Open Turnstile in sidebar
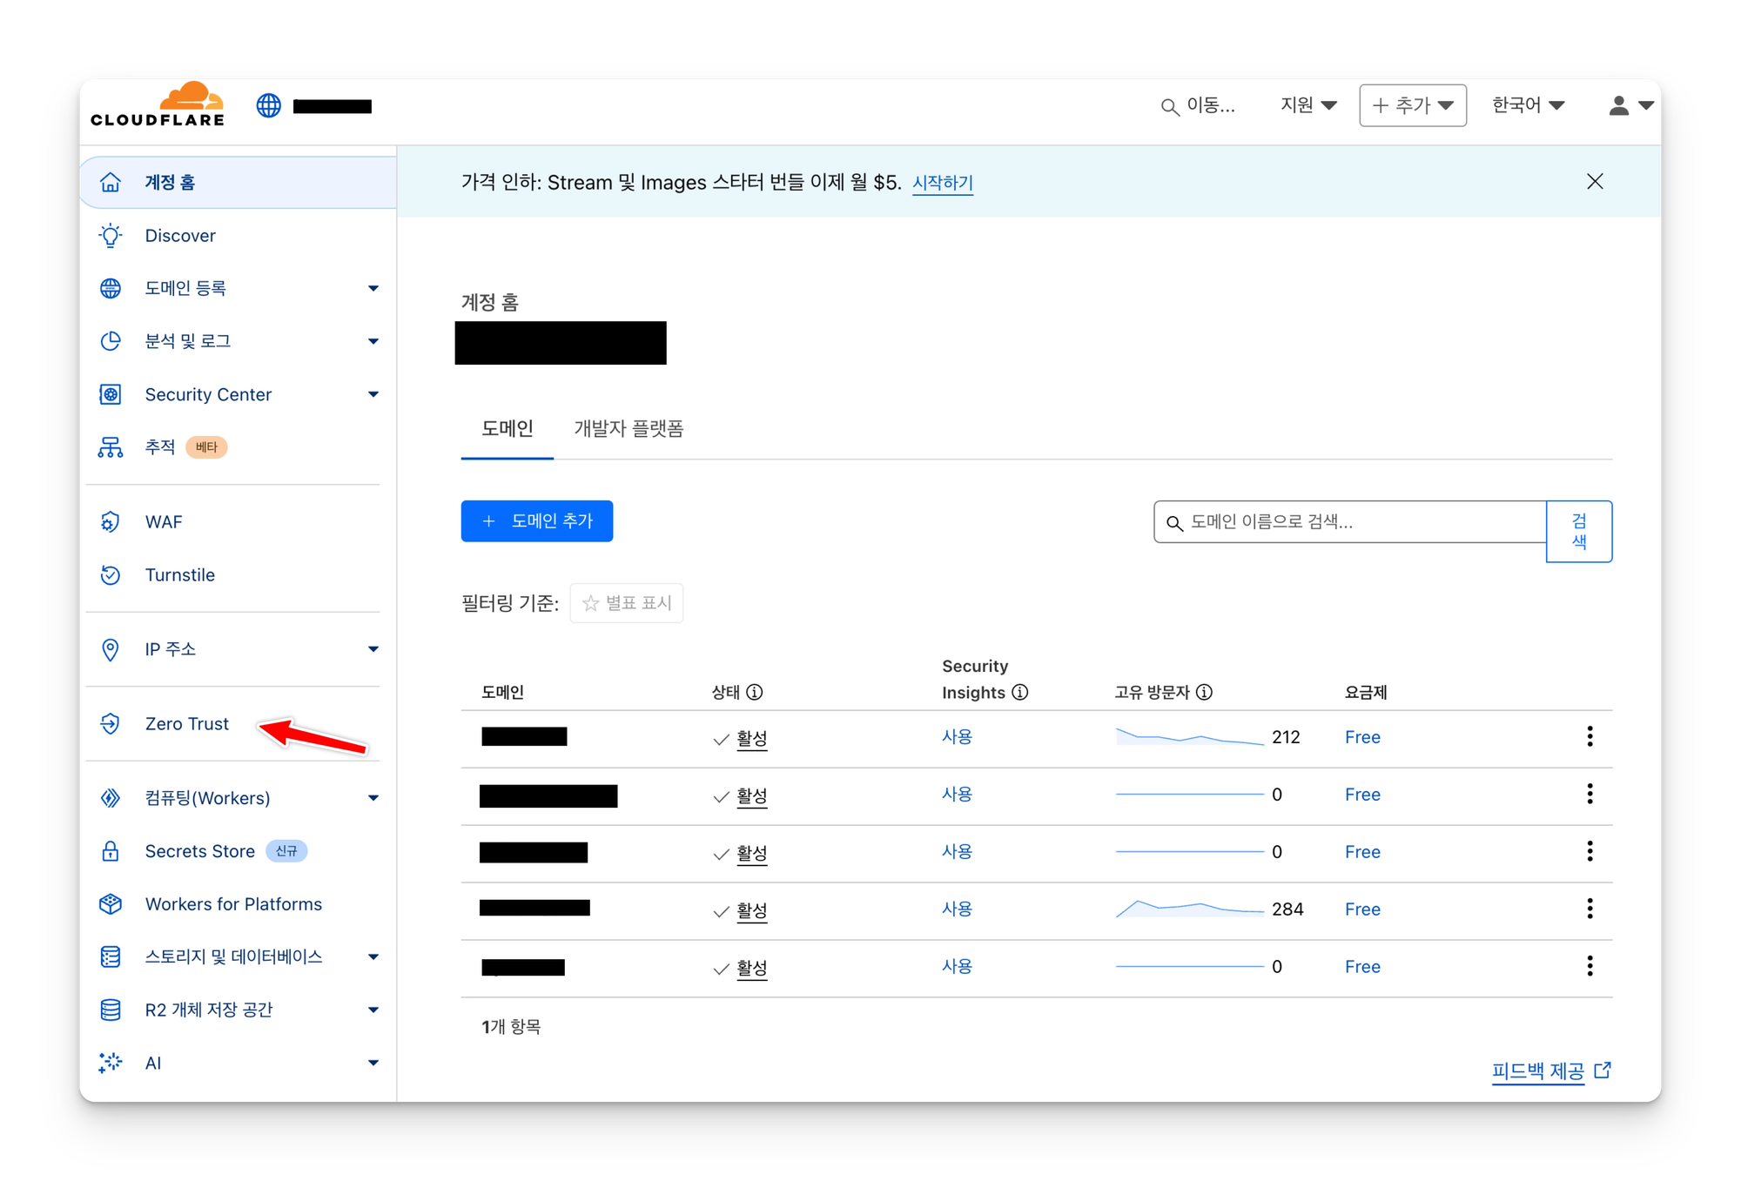Screen dimensions: 1741x1181 point(179,574)
